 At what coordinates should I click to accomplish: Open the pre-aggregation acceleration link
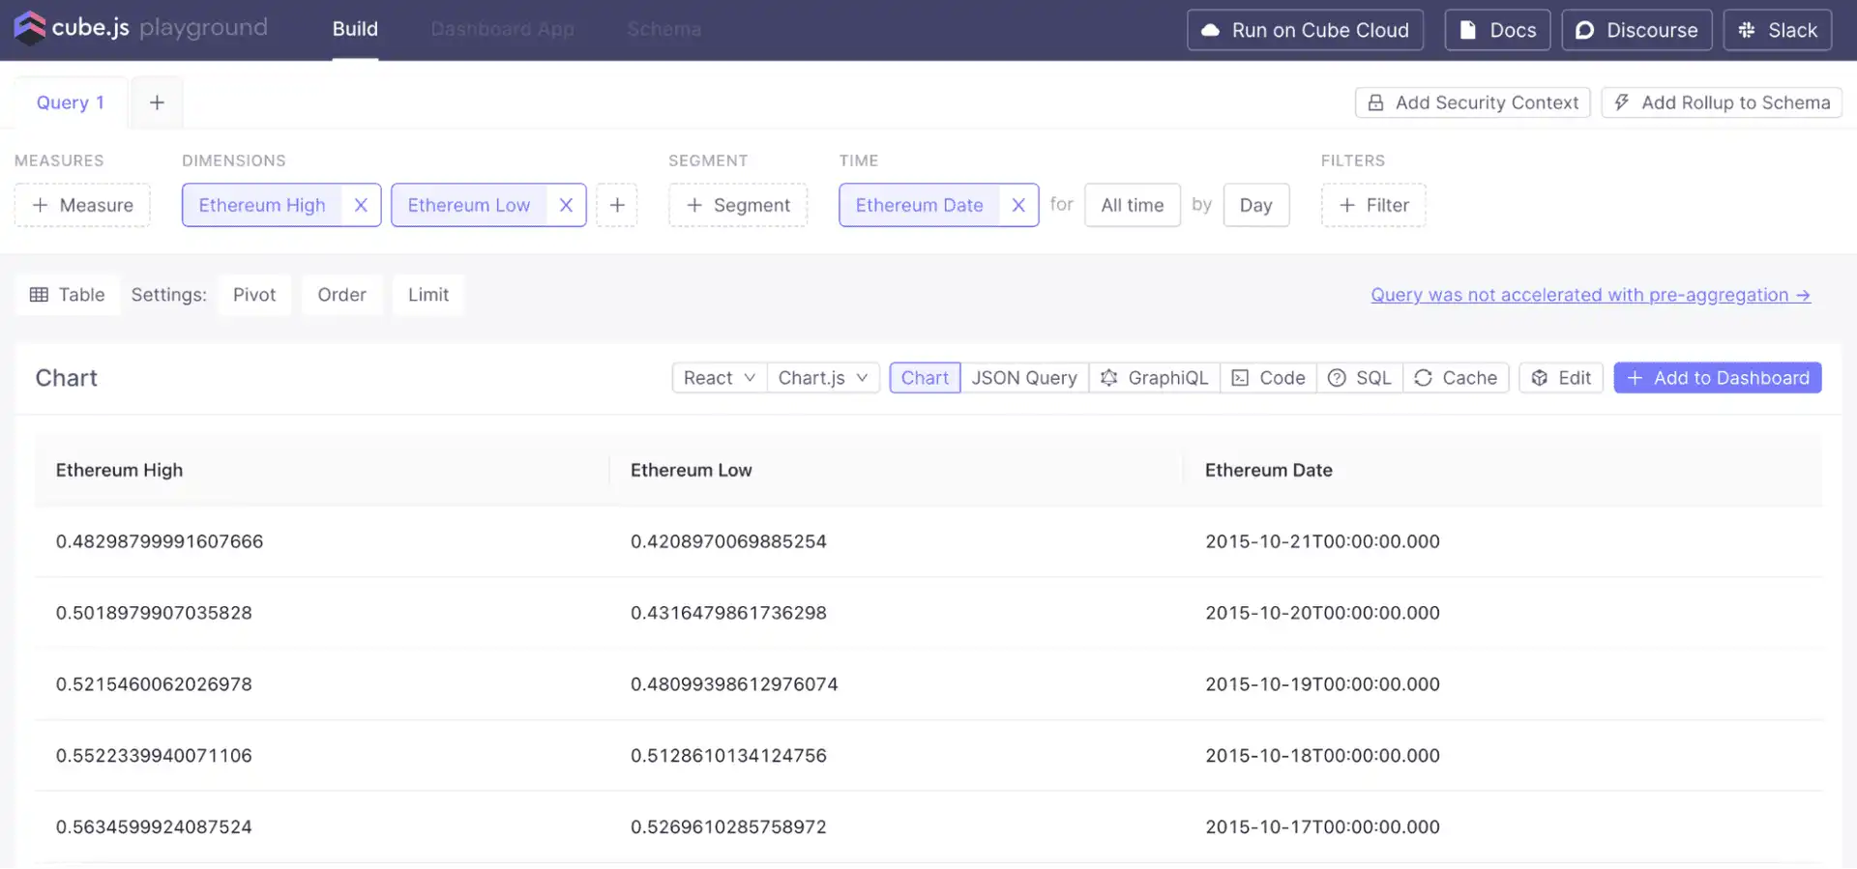(1590, 295)
